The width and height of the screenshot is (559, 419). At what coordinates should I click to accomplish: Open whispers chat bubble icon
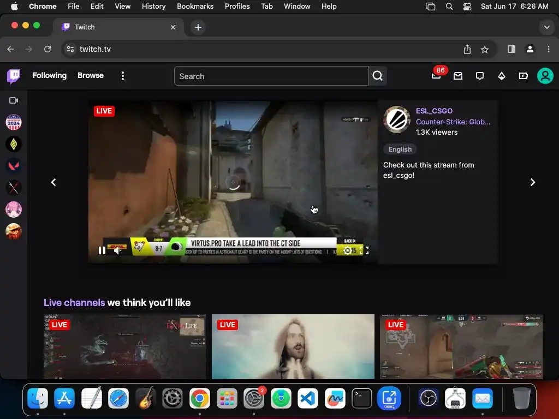(480, 76)
